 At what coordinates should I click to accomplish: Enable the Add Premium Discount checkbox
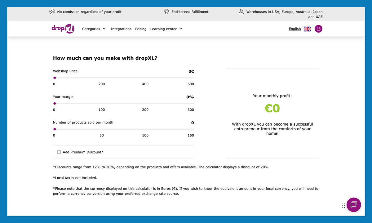tap(59, 152)
